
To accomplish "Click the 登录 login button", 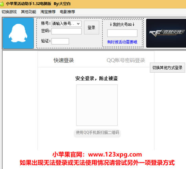I will tap(91, 27).
